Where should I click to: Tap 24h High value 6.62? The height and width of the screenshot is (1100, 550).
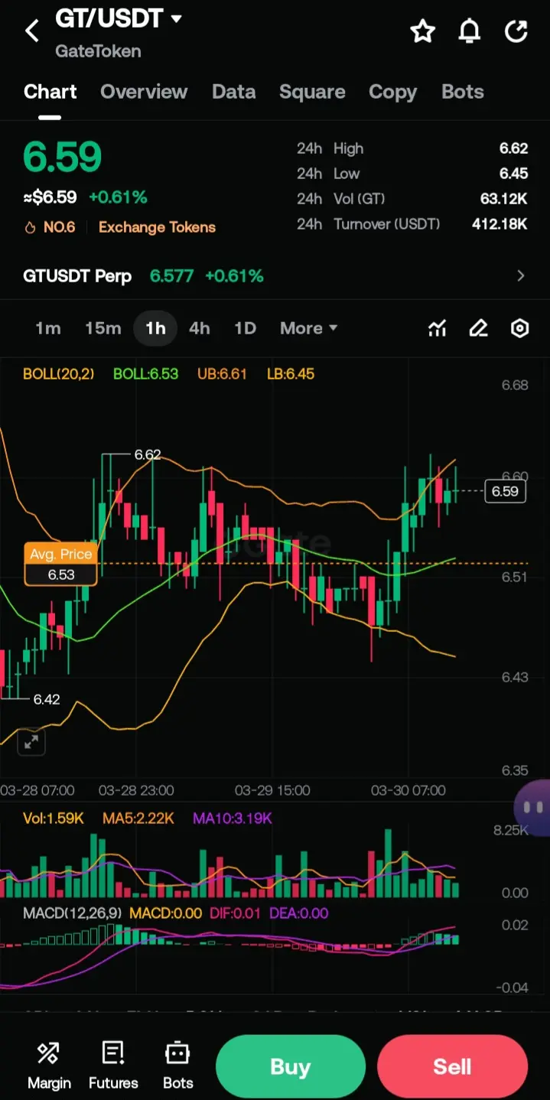[x=513, y=148]
